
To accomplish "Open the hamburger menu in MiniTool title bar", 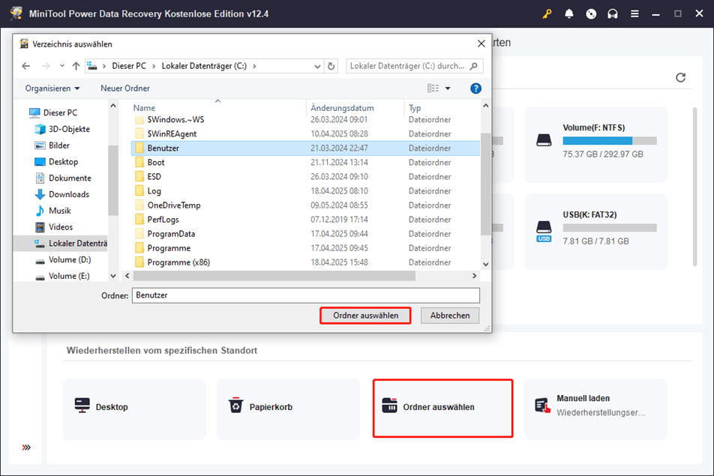I will pos(634,13).
